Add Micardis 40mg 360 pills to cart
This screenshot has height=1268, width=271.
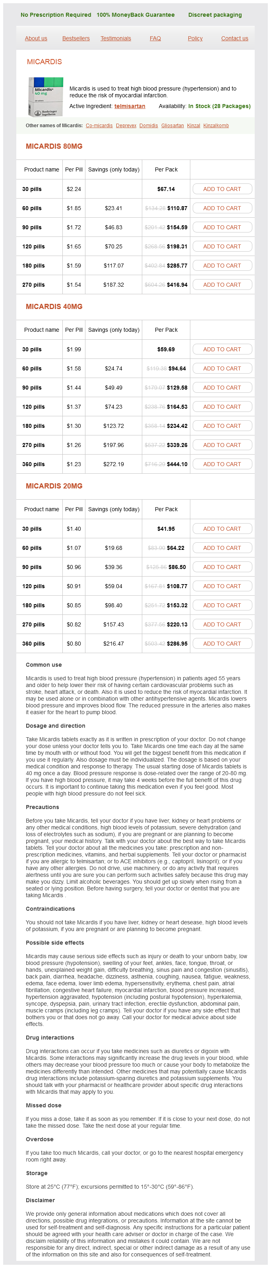pyautogui.click(x=222, y=464)
